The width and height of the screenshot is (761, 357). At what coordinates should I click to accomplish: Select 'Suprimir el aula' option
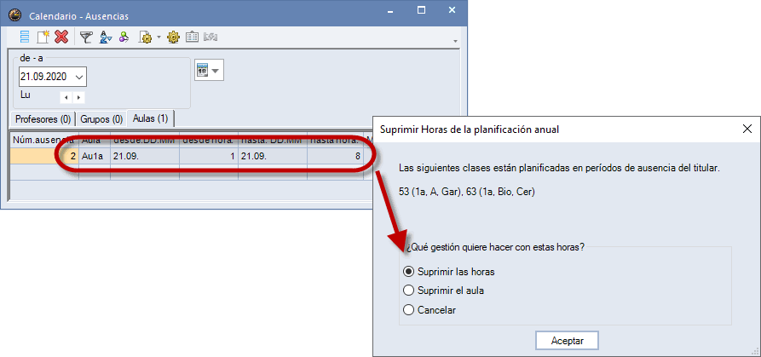pos(409,291)
